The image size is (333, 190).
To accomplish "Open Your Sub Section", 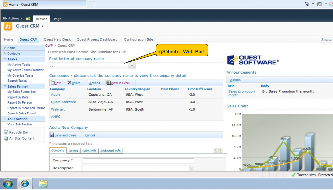I will tap(20, 124).
